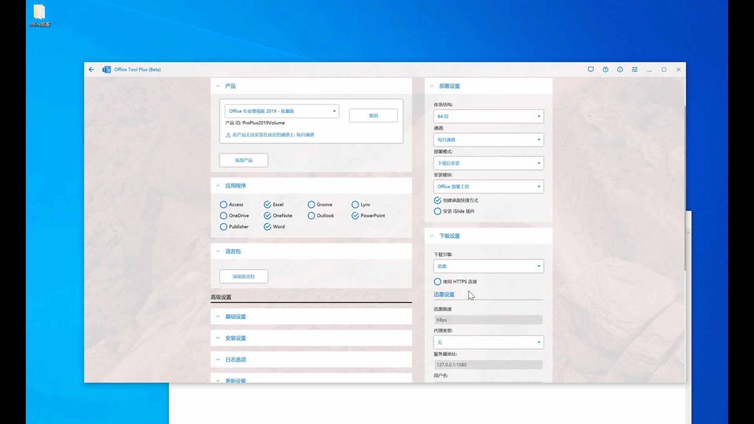The width and height of the screenshot is (754, 424).
Task: Open the 代理类型 无 dropdown
Action: coord(489,342)
